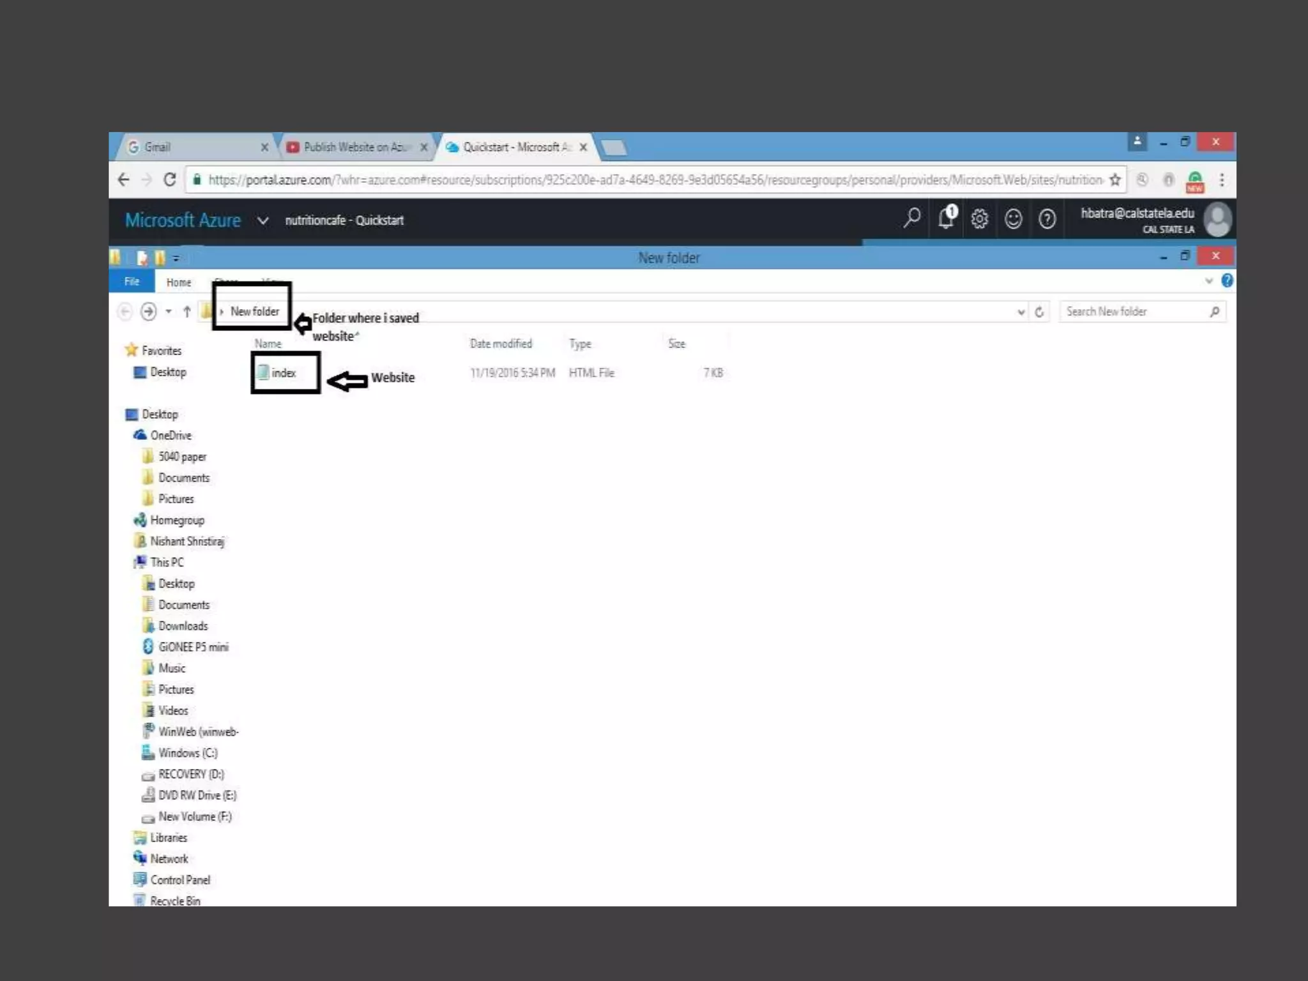The width and height of the screenshot is (1308, 981).
Task: Sort by the Date modified column header
Action: click(x=501, y=344)
